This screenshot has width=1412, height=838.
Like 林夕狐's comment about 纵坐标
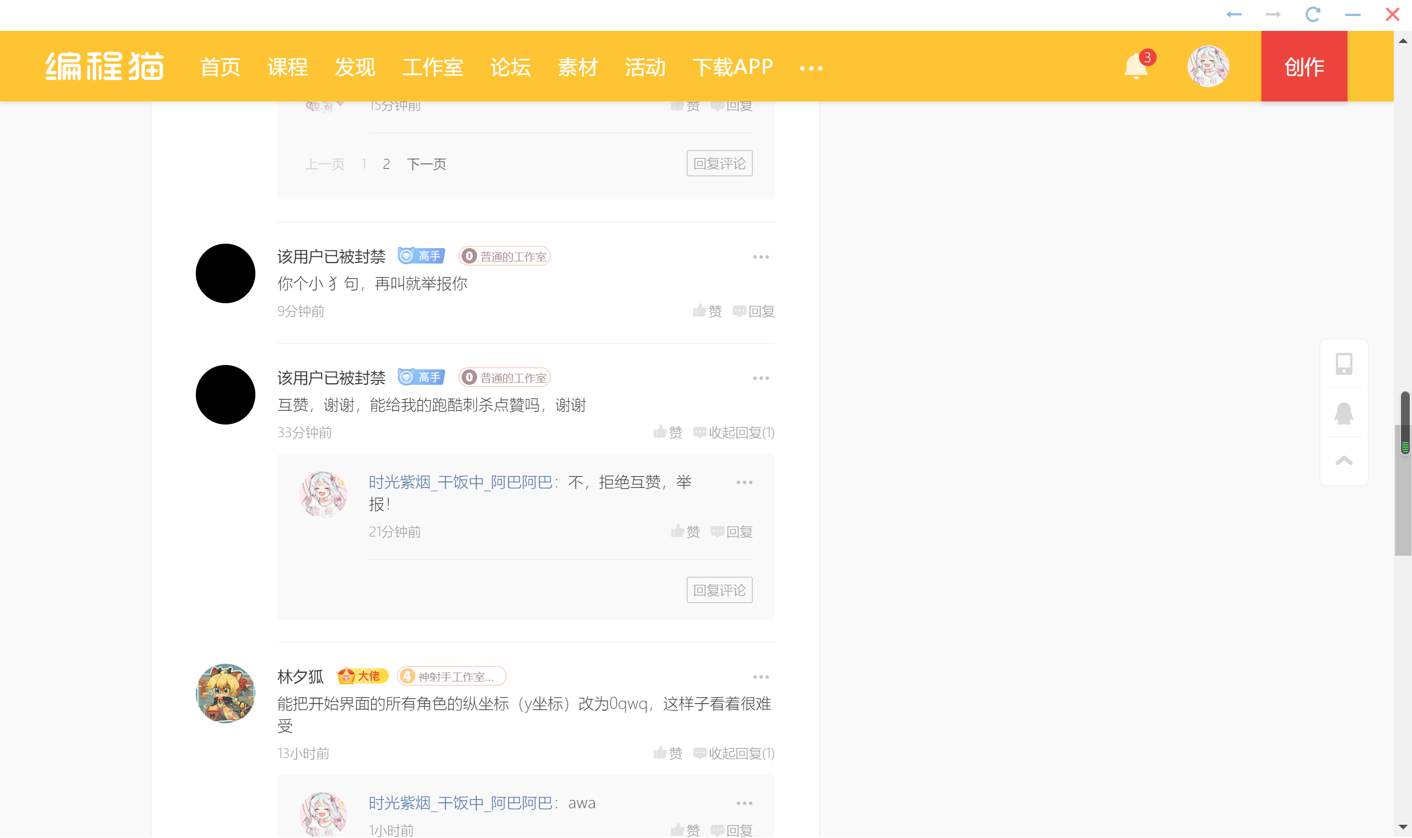point(667,753)
